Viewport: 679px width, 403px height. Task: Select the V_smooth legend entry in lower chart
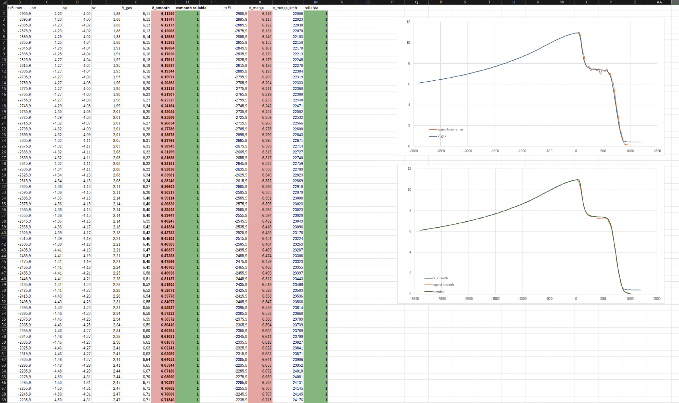coord(440,278)
